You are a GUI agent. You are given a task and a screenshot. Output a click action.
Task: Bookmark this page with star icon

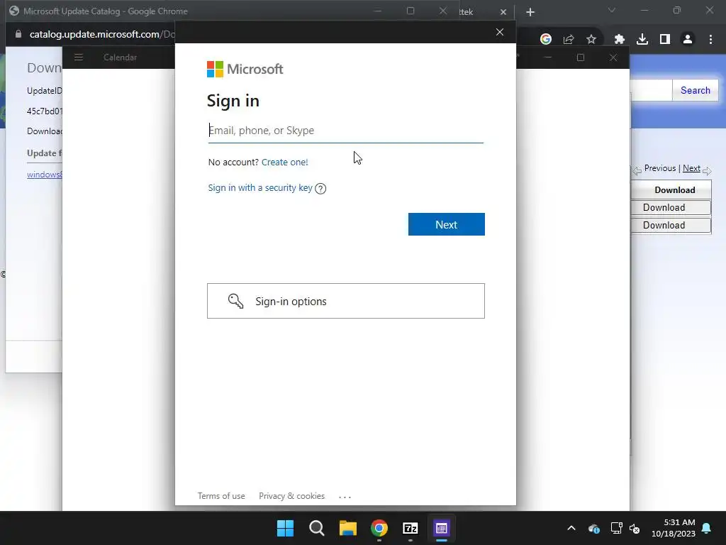(591, 40)
